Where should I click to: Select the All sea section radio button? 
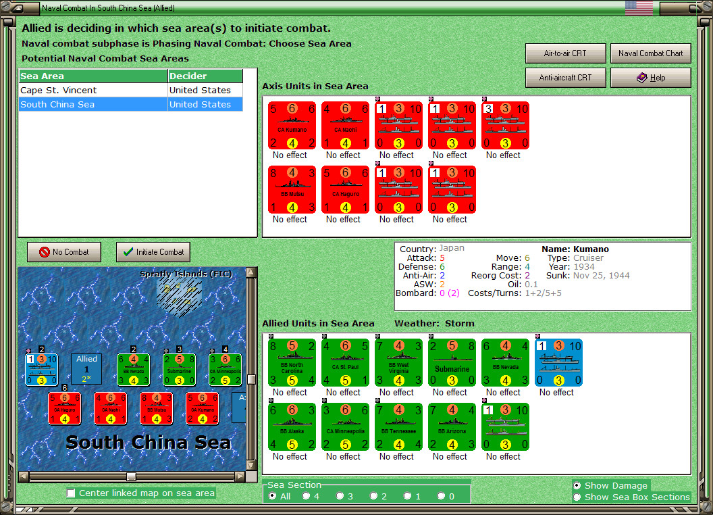(272, 496)
